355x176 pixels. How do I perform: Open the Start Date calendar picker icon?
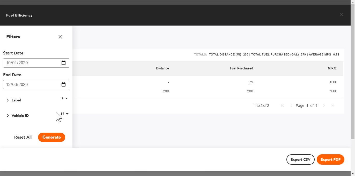pyautogui.click(x=63, y=63)
